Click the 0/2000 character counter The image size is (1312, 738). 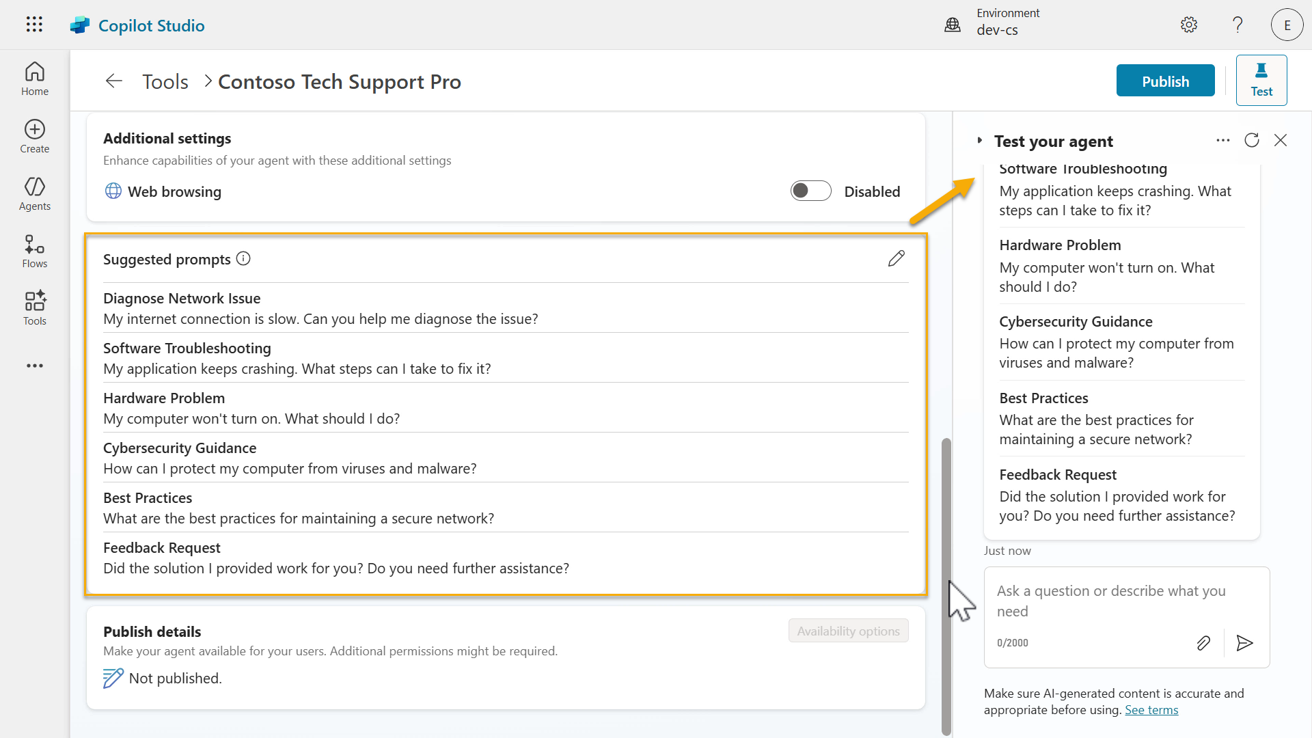click(x=1012, y=643)
